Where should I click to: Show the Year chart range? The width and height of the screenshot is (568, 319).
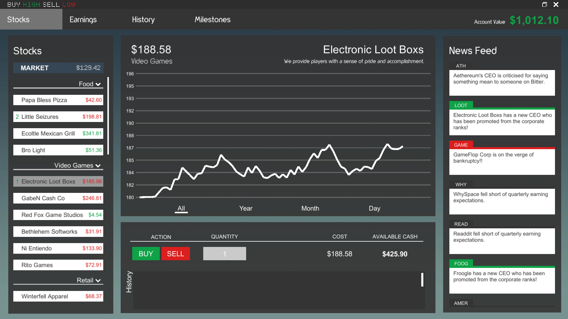pyautogui.click(x=246, y=209)
